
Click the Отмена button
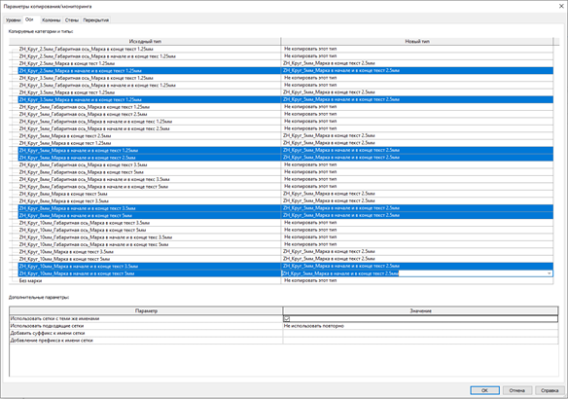click(516, 390)
